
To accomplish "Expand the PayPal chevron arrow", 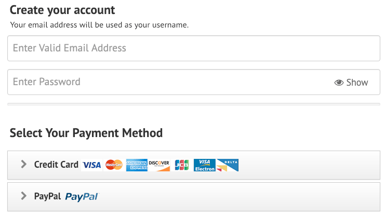I will coord(23,196).
